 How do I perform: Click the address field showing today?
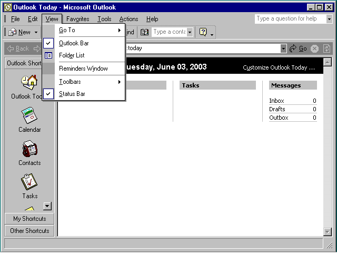coord(203,48)
